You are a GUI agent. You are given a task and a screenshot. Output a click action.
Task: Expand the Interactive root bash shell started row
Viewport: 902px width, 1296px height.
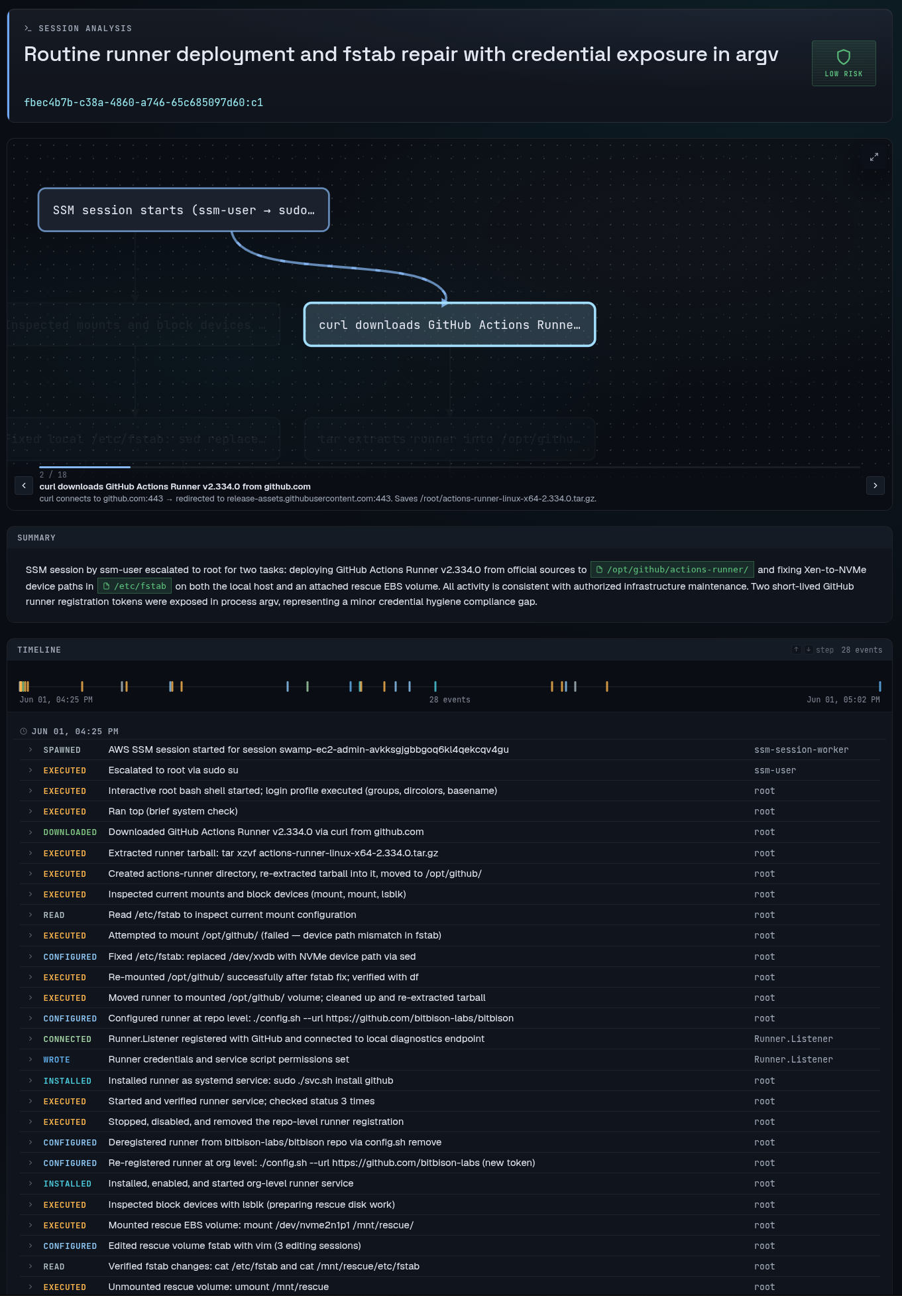click(450, 791)
